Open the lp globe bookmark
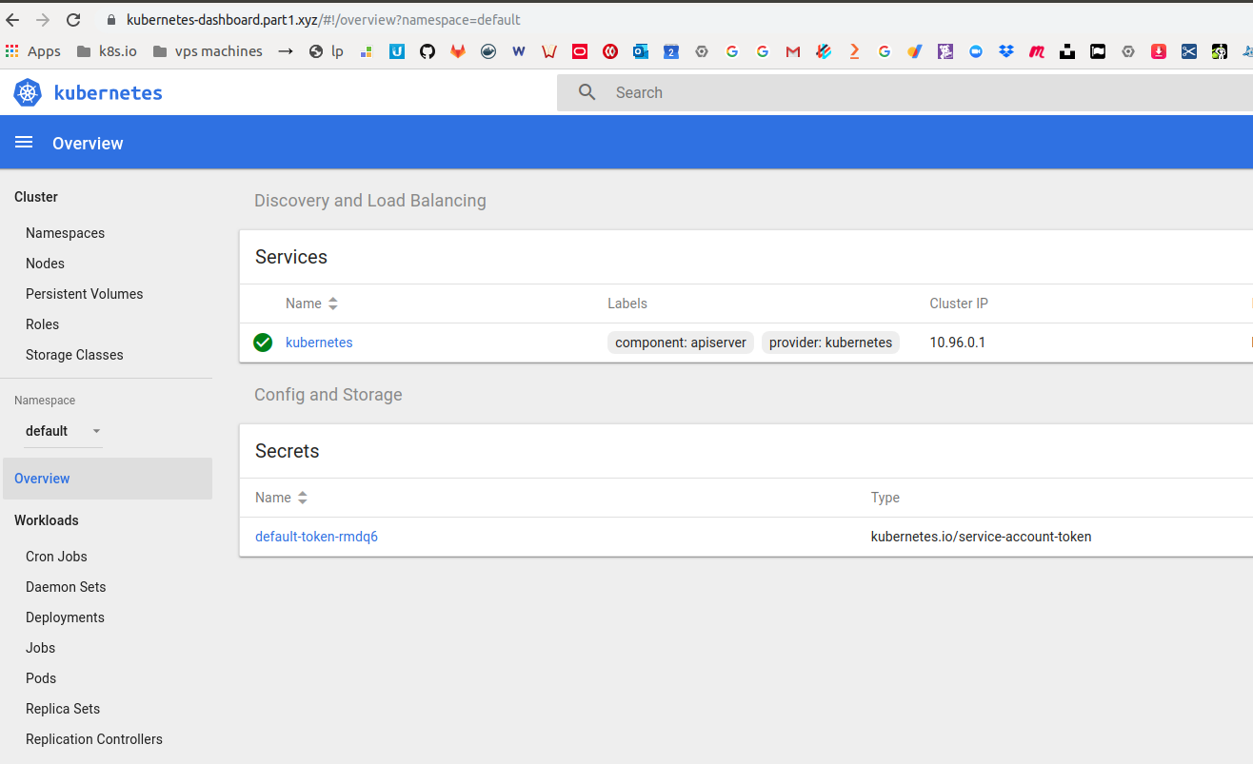The width and height of the screenshot is (1253, 764). (327, 51)
